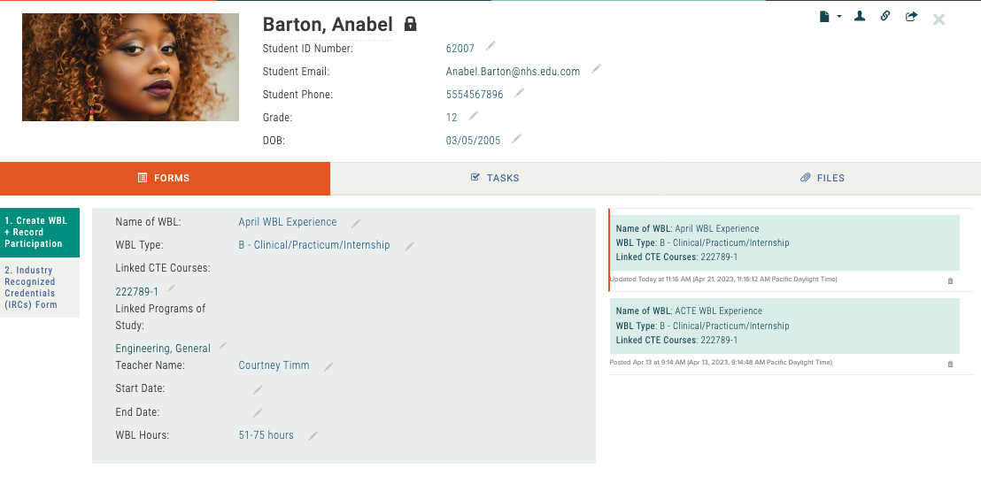Select Create WBL + Record Participation form
This screenshot has width=981, height=499.
40,232
